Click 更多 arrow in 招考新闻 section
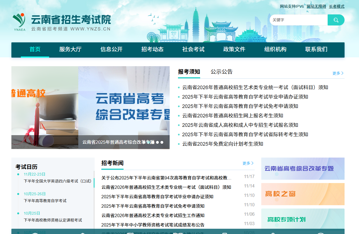This screenshot has width=359, height=234. 248,163
